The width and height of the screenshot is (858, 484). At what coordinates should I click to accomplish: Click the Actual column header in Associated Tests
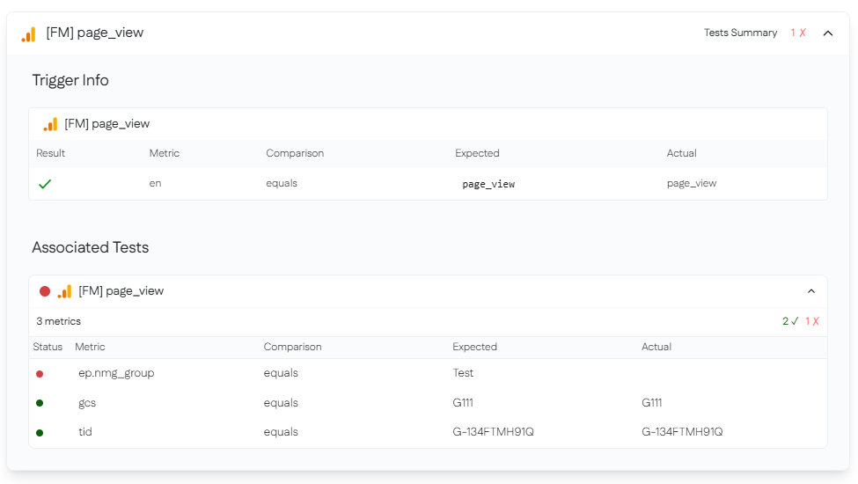pyautogui.click(x=656, y=347)
